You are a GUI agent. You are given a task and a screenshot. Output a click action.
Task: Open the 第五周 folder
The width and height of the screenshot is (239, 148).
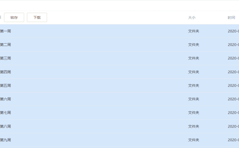(6, 86)
